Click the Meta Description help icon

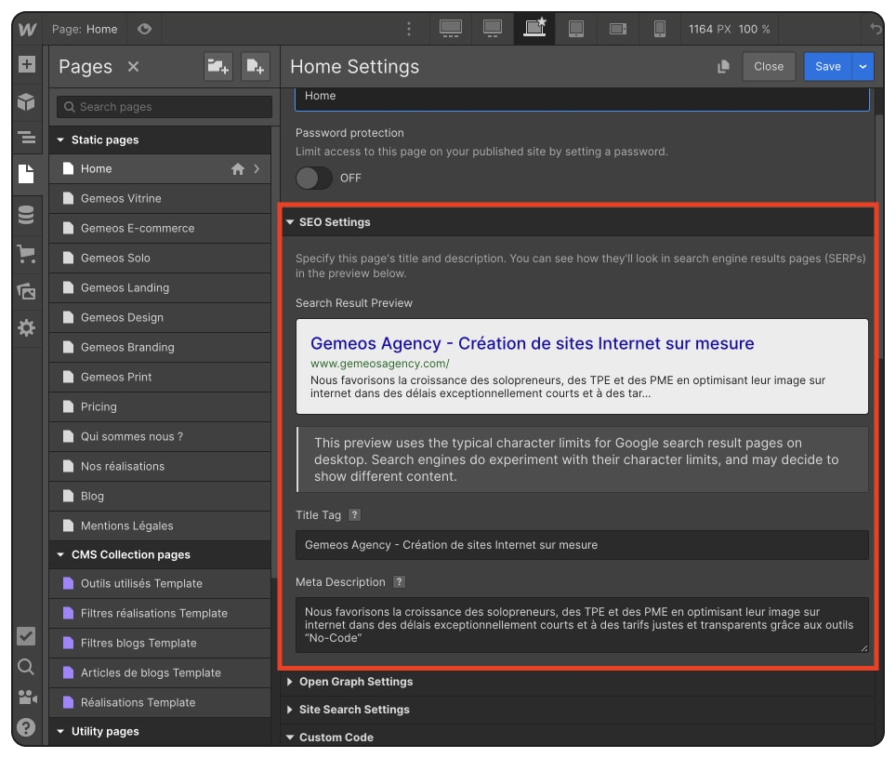click(x=399, y=581)
